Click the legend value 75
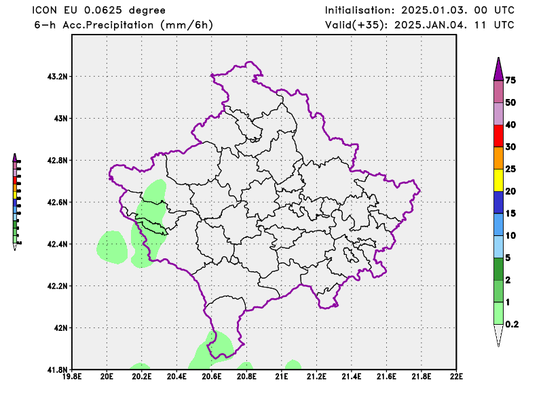This screenshot has width=543, height=419. pyautogui.click(x=510, y=80)
